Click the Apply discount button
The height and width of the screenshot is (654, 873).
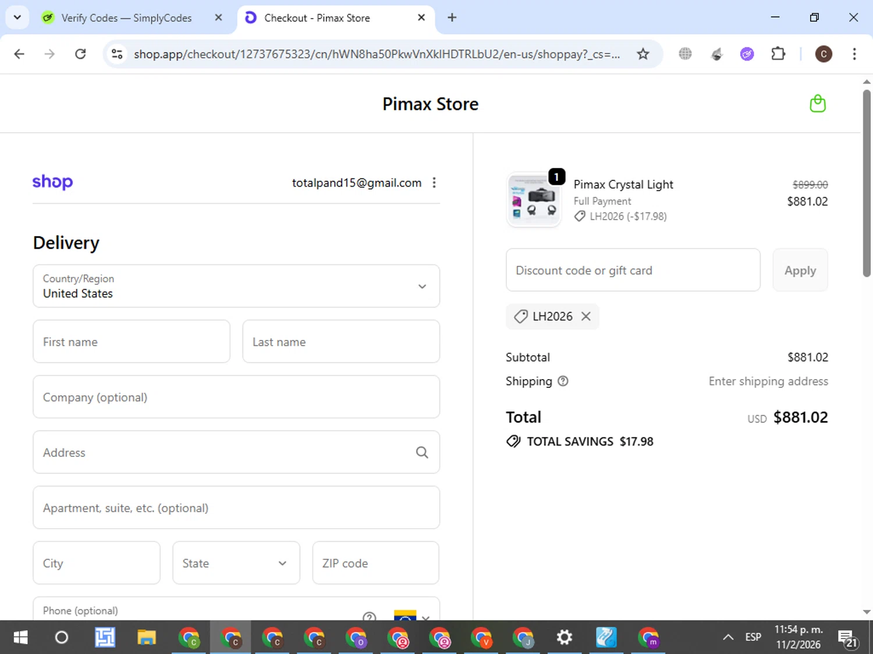(800, 270)
